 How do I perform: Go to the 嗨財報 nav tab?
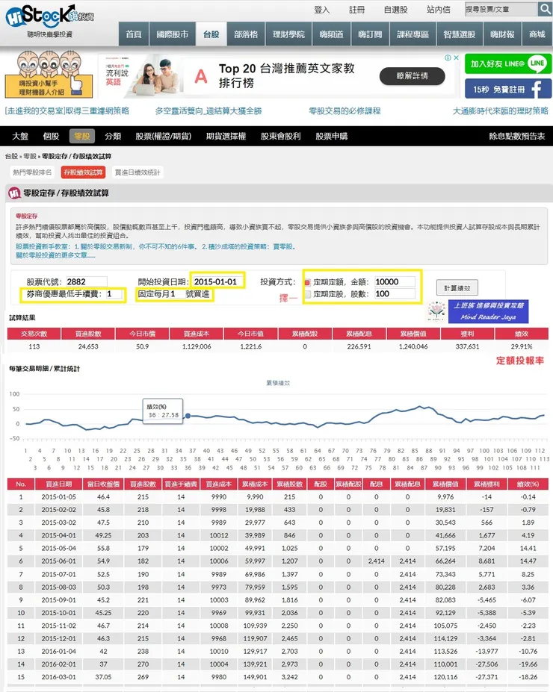502,34
